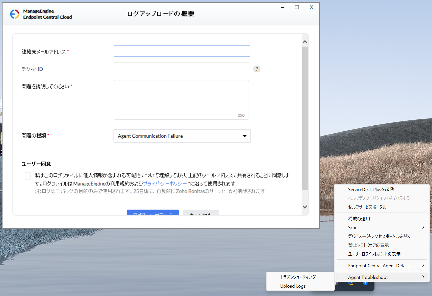Screen dimensions: 432x296
Task: Open the プライバシーポリシー link
Action: point(165,184)
